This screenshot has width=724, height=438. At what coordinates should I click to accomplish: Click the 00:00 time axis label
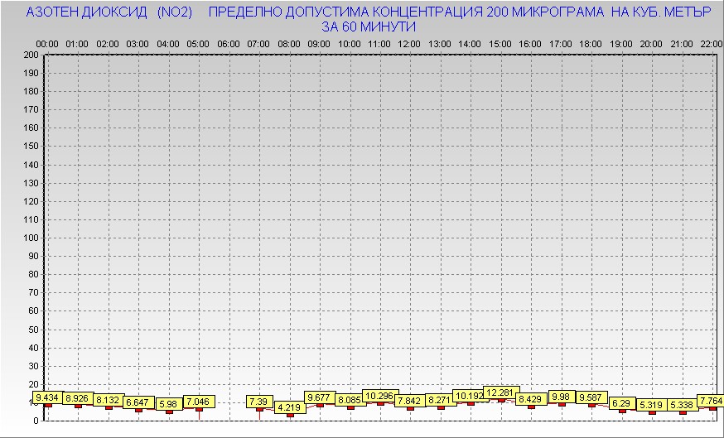[47, 43]
